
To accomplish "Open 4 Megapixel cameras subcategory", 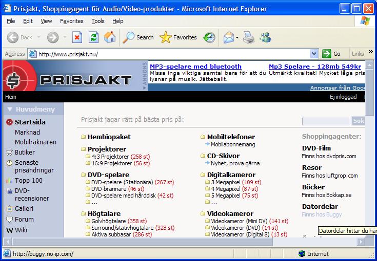I will [226, 189].
